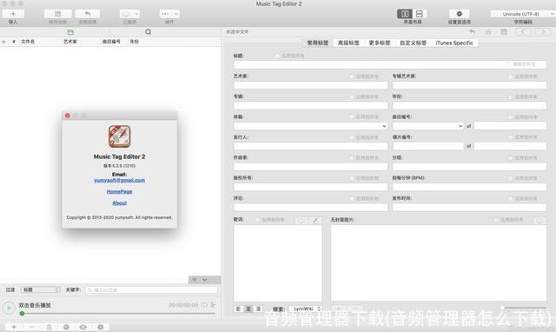Toggle use-filename checkbox in title field
Viewport: 556px width, 332px height.
click(x=508, y=64)
